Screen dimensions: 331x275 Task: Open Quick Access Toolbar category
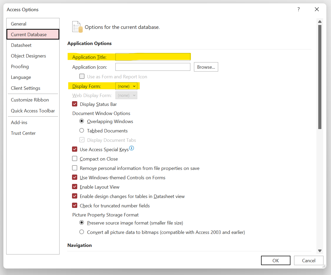click(33, 111)
